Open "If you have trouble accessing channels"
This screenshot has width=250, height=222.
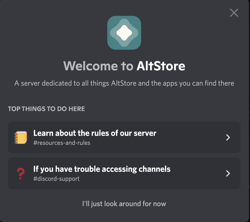(102, 169)
